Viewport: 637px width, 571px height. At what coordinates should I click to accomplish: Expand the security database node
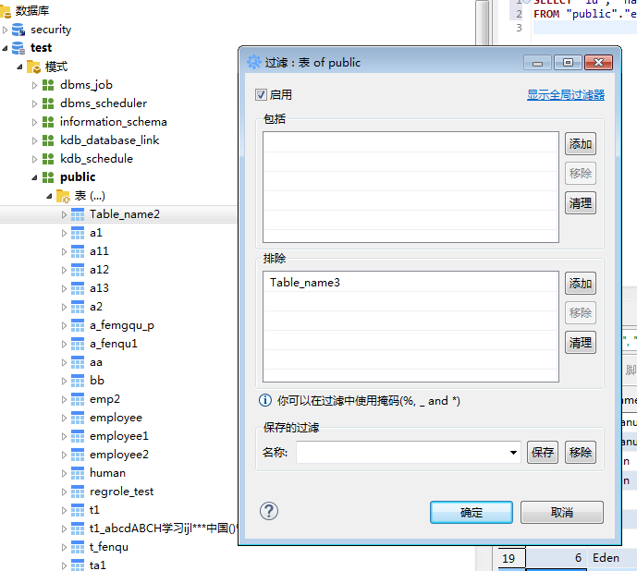click(6, 30)
